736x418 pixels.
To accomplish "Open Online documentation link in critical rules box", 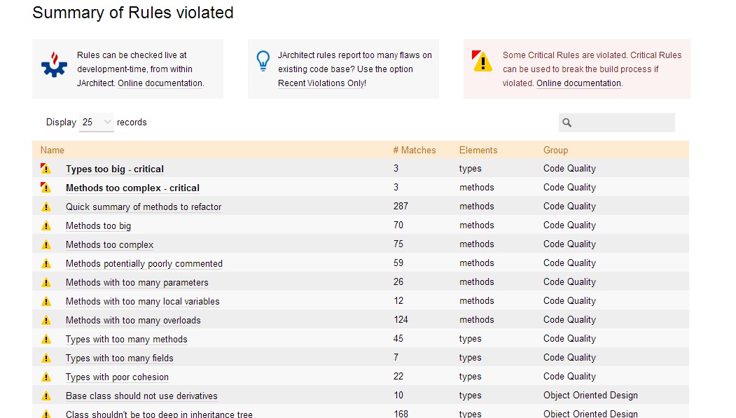I will [578, 83].
